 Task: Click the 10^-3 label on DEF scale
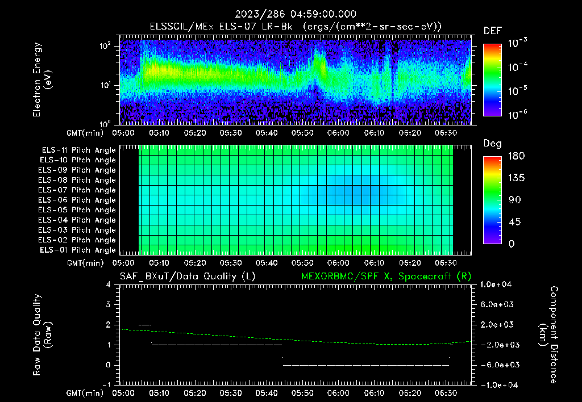[x=517, y=43]
